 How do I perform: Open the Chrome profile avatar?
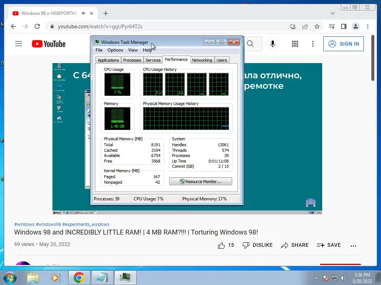pos(355,26)
